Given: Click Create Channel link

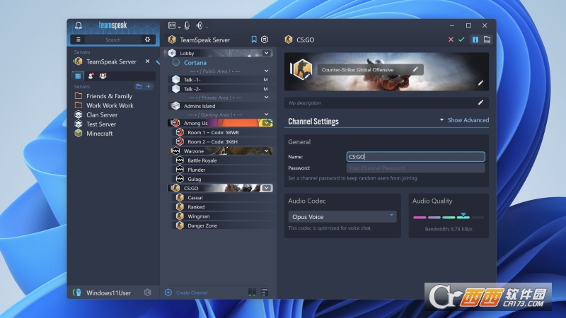Looking at the screenshot, I should coord(192,293).
